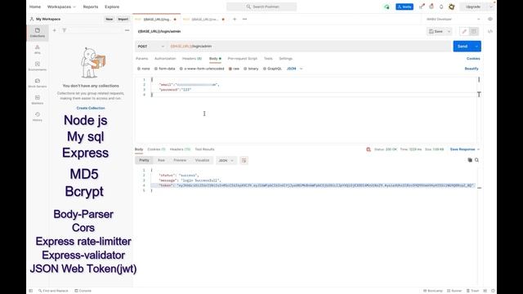This screenshot has width=523, height=294.
Task: Open a new request tab with plus
Action: pyautogui.click(x=235, y=19)
